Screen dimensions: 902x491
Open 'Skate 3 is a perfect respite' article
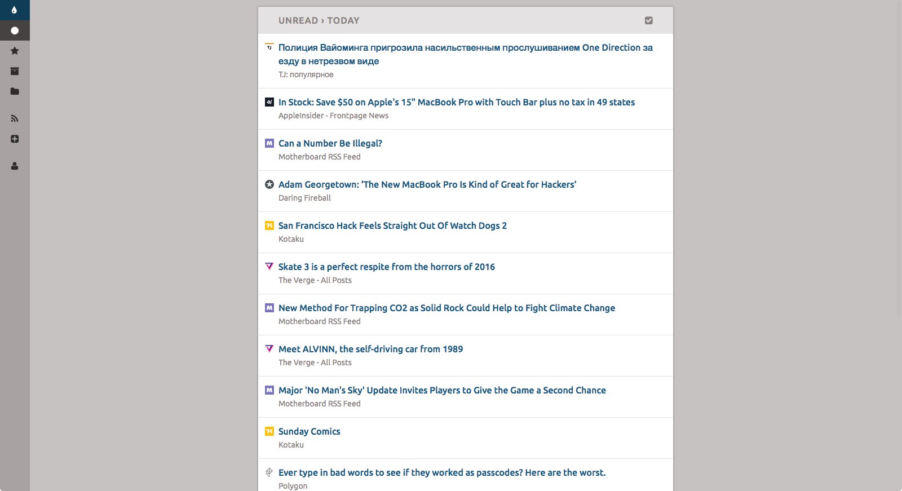point(387,267)
